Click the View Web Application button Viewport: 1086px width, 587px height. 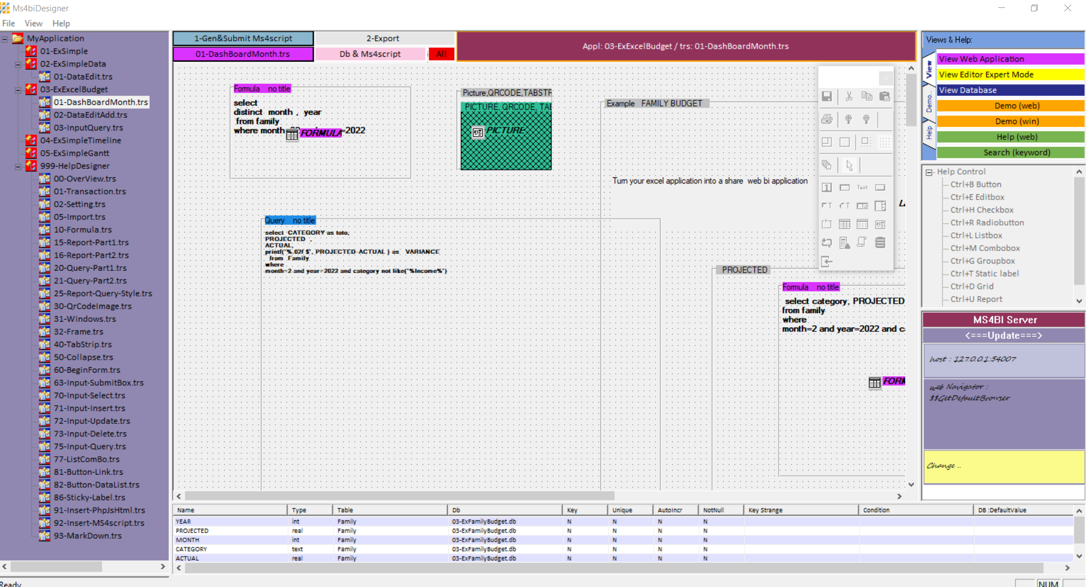point(1009,59)
